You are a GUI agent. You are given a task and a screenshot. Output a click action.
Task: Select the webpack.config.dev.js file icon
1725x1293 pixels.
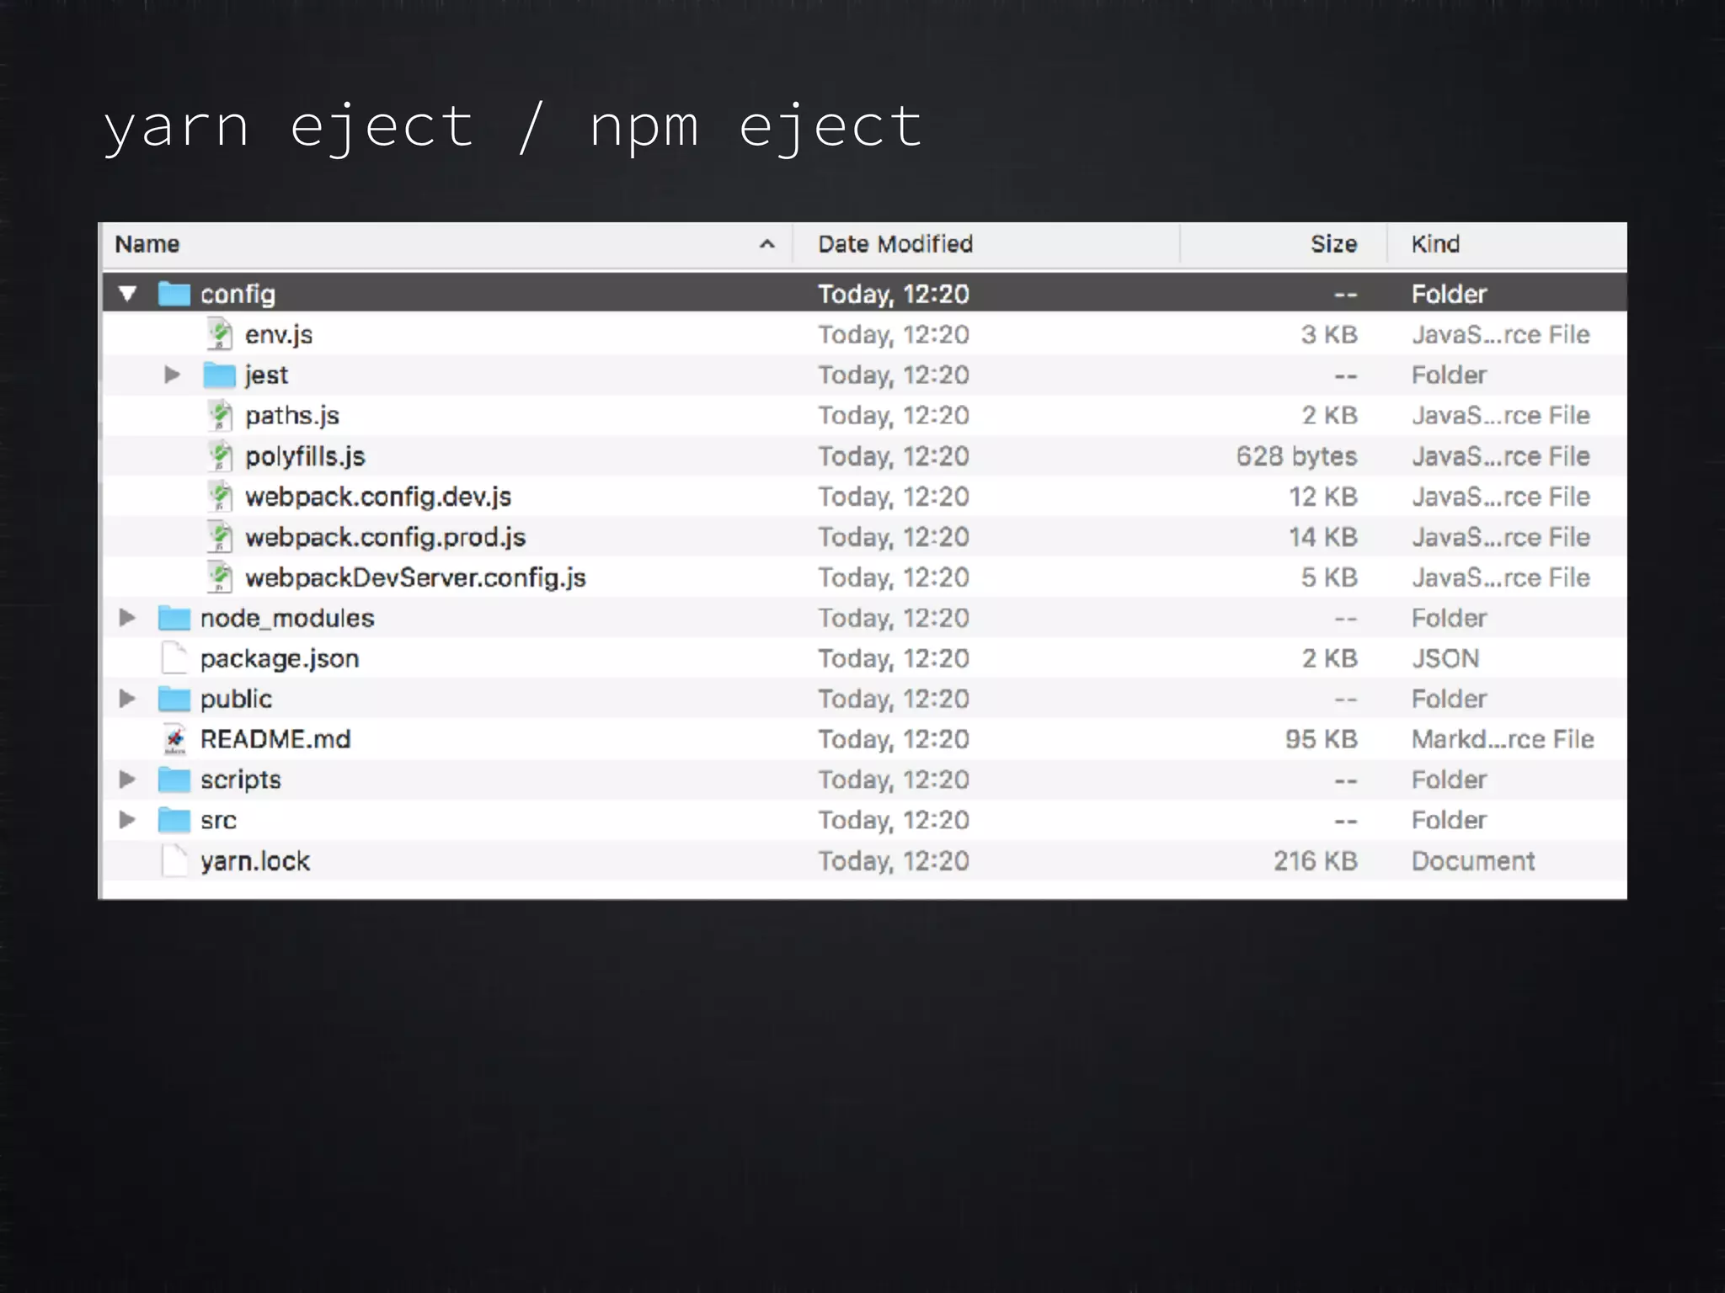point(220,497)
